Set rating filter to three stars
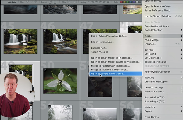This screenshot has width=183, height=120. point(100,2)
